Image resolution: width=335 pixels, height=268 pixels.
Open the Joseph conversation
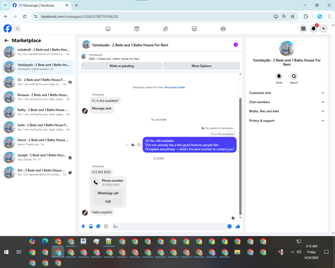(38, 157)
